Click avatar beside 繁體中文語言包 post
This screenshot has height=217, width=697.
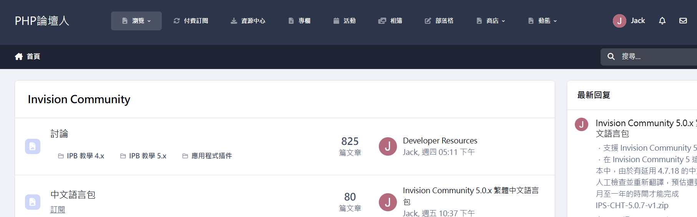388,202
